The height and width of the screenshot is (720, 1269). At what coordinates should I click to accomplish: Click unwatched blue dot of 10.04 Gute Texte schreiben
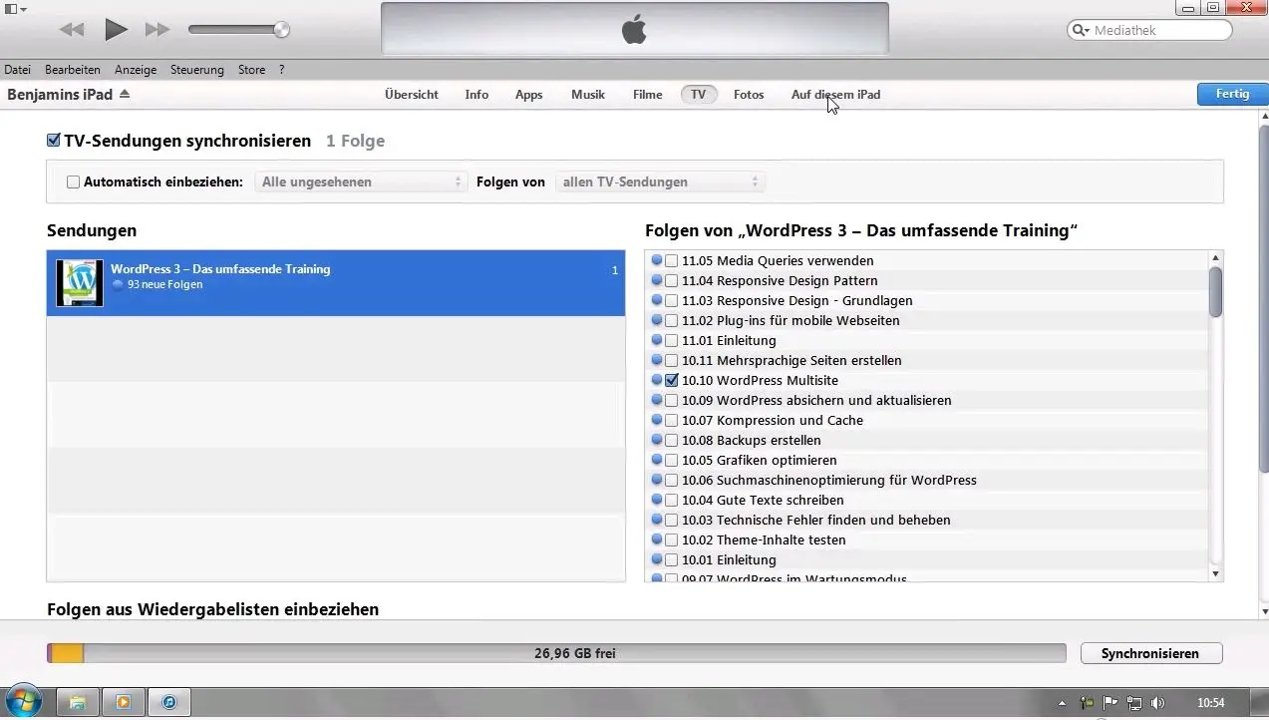click(656, 500)
